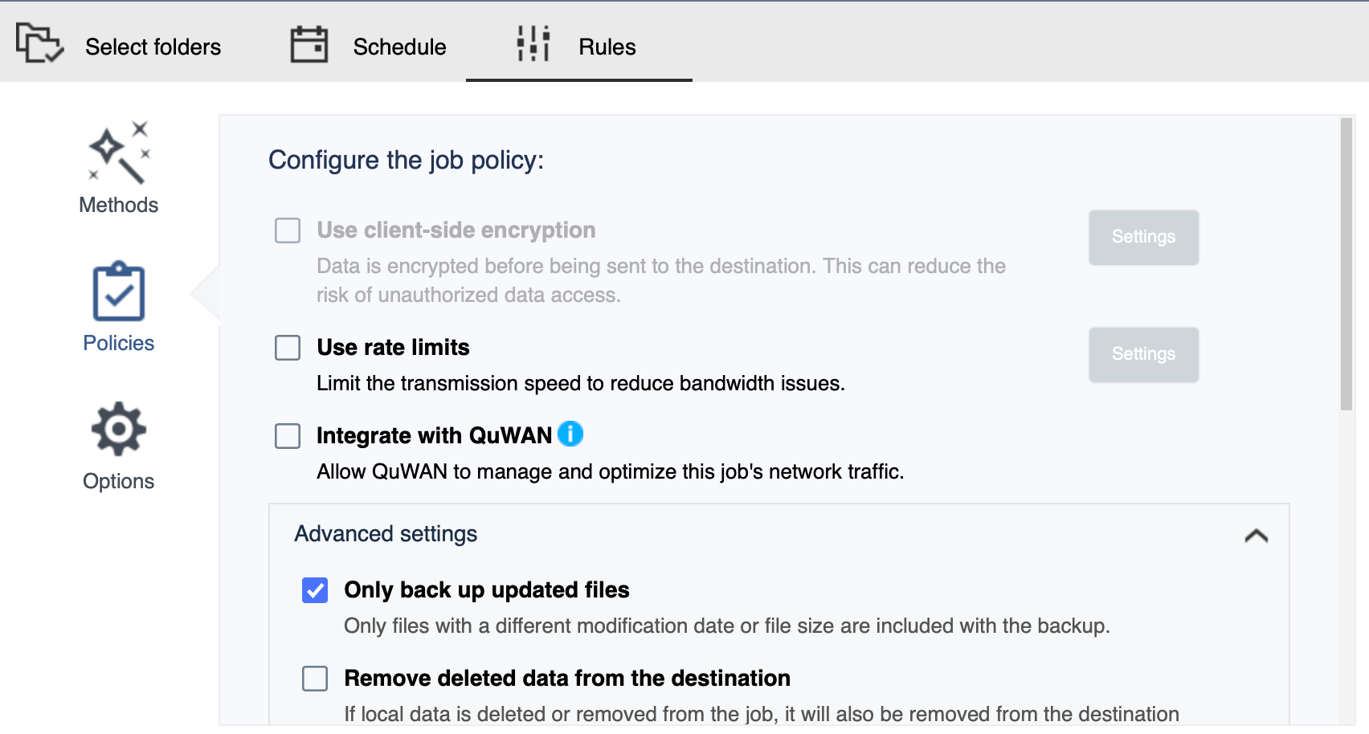Image resolution: width=1369 pixels, height=734 pixels.
Task: Select the Policies sidebar label
Action: click(x=119, y=343)
